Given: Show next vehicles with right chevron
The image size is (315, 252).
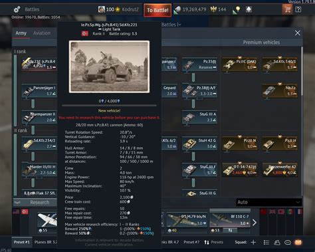Looking at the screenshot, I should pyautogui.click(x=255, y=222).
